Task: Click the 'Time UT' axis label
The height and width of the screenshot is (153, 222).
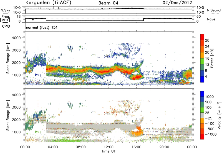Action: point(109,151)
